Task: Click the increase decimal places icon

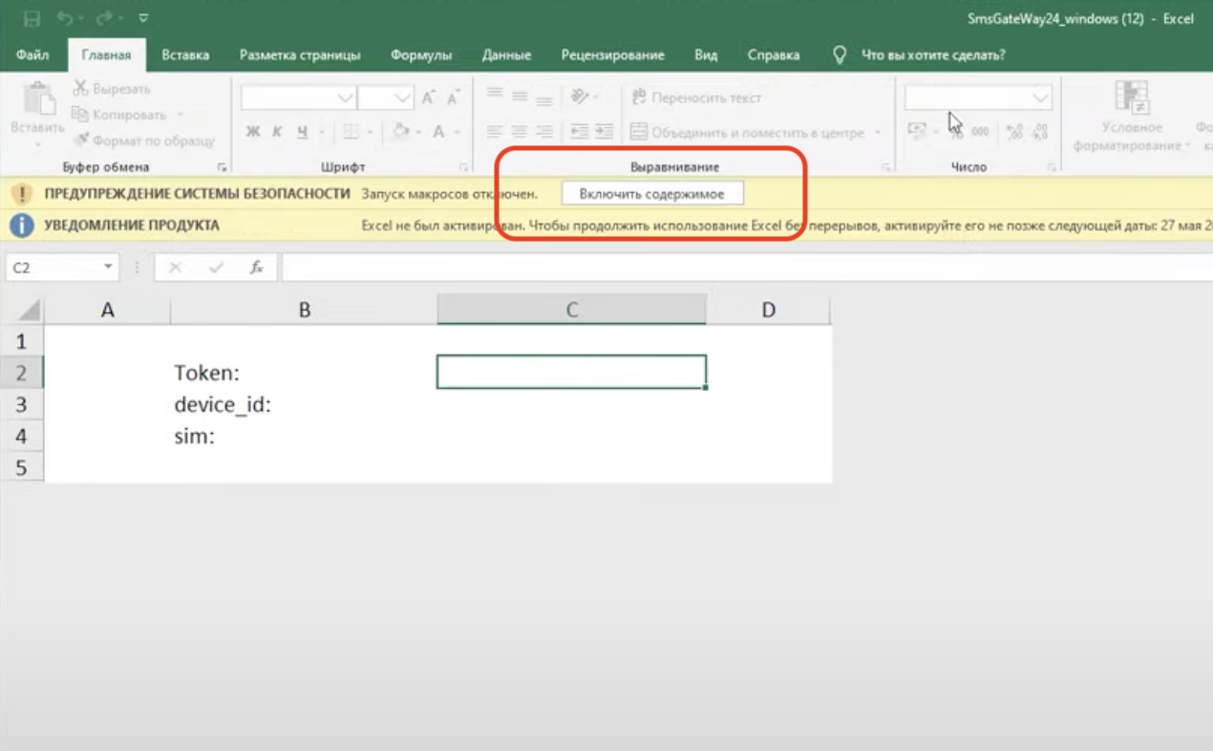Action: point(1014,132)
